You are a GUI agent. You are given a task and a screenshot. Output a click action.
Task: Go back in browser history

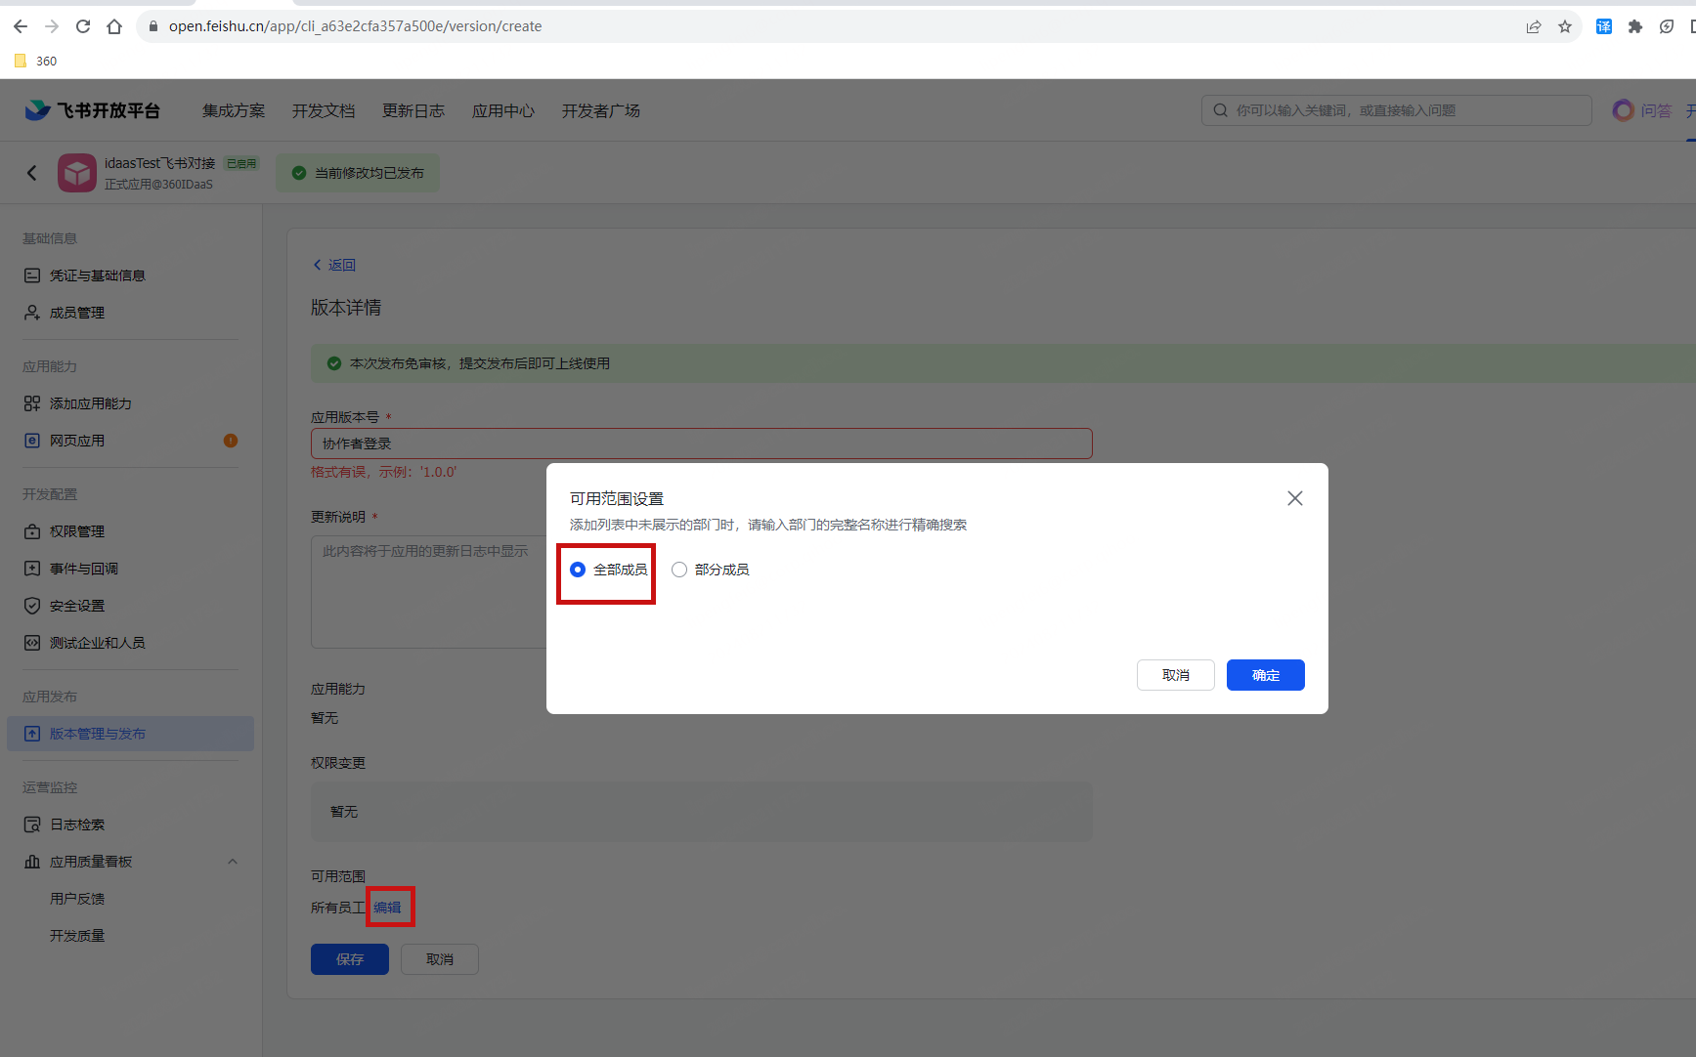[21, 26]
